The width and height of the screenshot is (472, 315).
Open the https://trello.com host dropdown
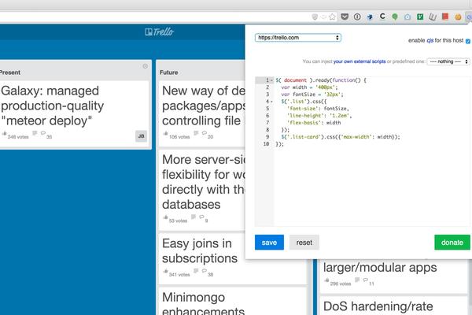point(298,38)
